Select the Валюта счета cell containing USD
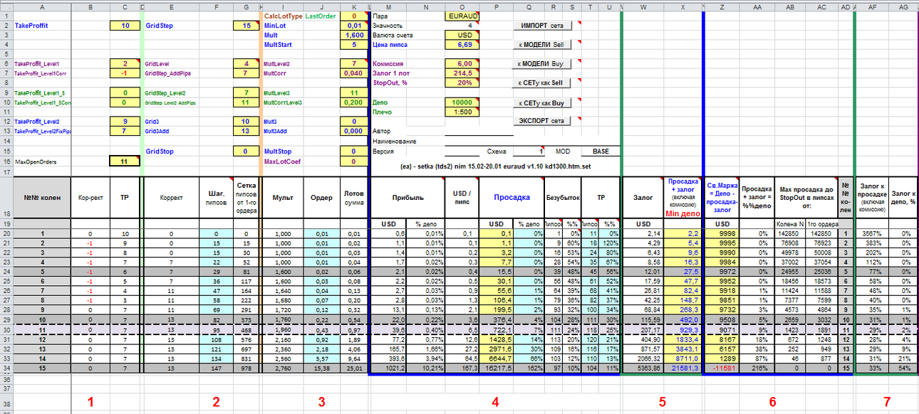 [x=462, y=35]
